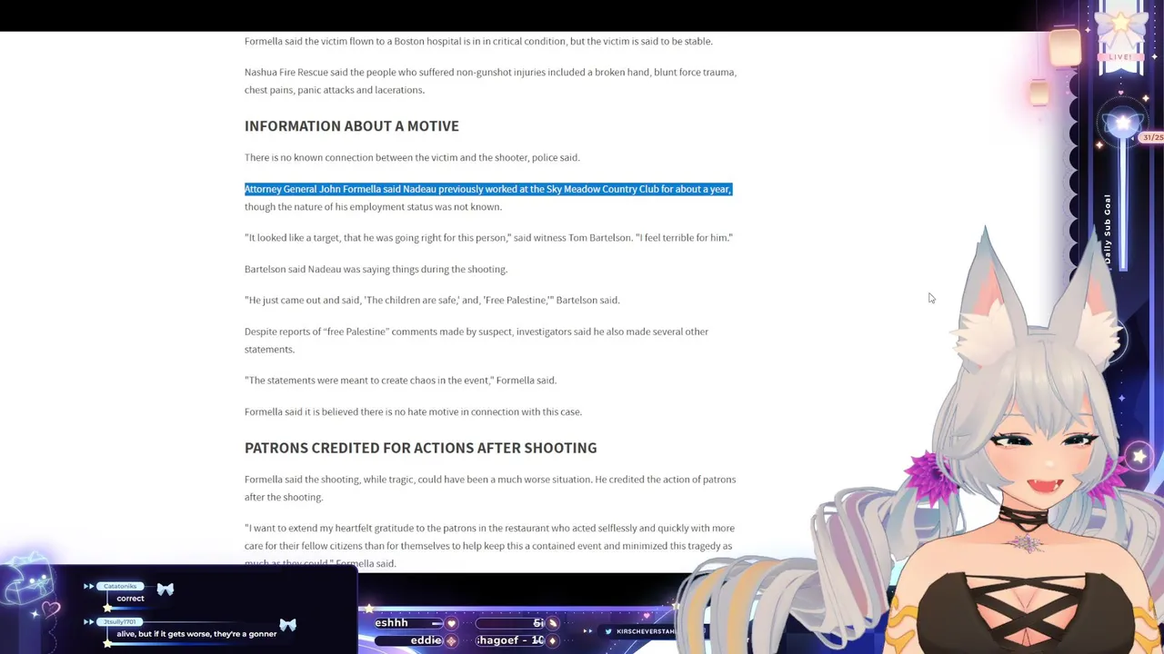Click the Catatoniks username tag in chat
This screenshot has height=654, width=1164.
119,586
